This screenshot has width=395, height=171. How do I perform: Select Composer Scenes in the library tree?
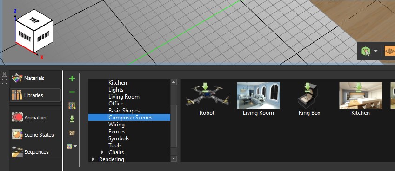[x=129, y=118]
